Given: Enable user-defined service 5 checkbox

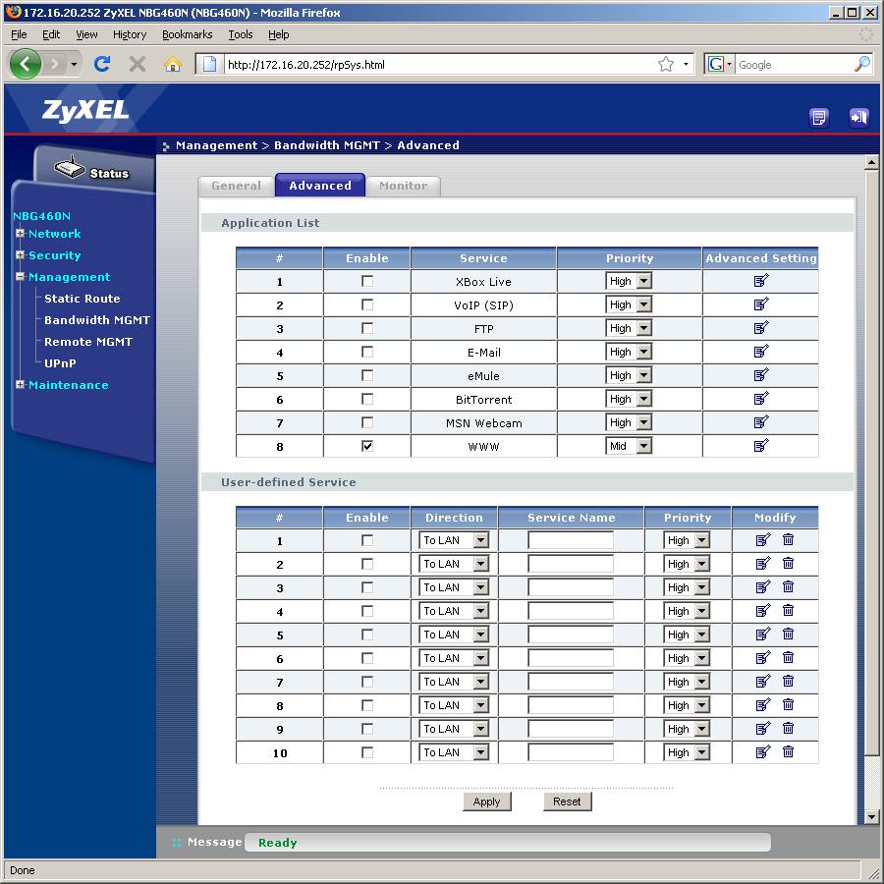Looking at the screenshot, I should [x=367, y=635].
